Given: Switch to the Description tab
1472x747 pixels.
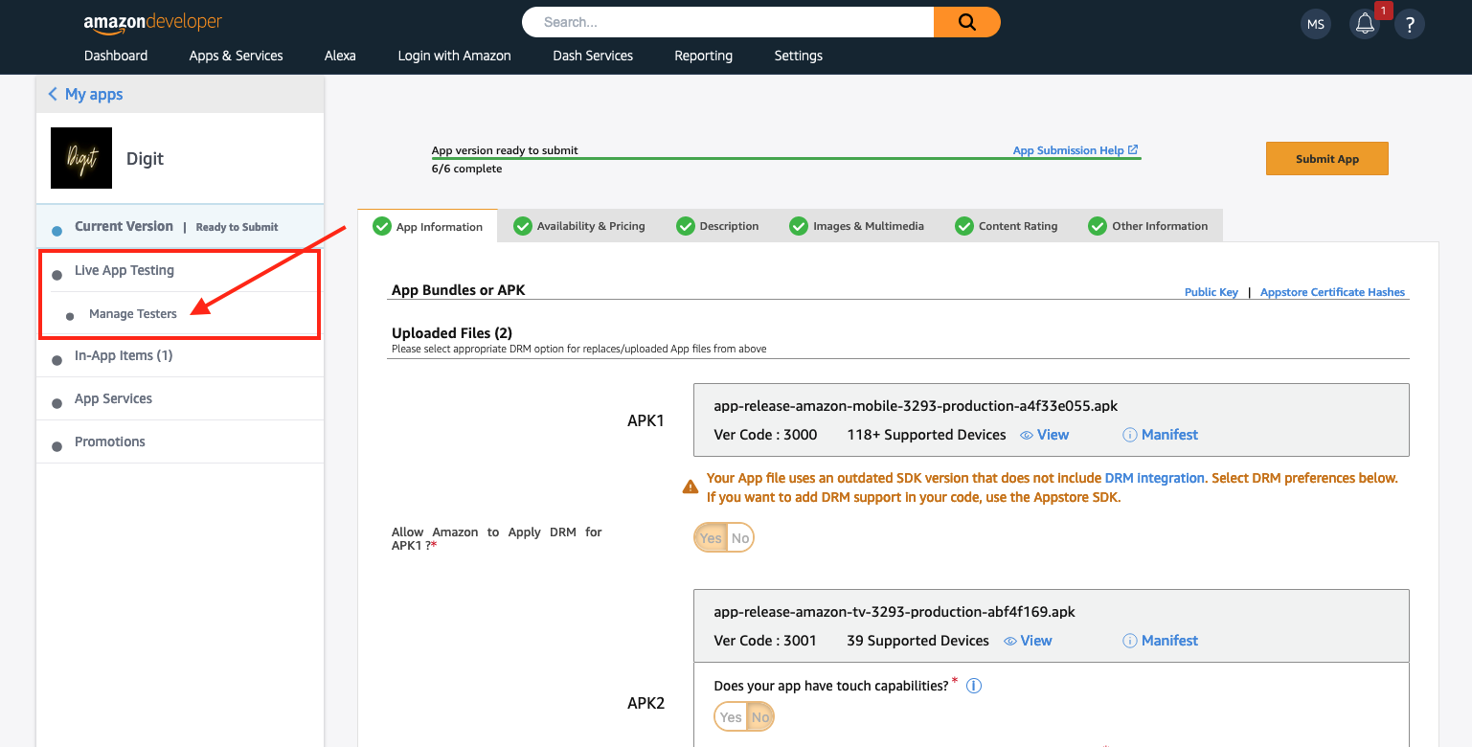Looking at the screenshot, I should pyautogui.click(x=717, y=226).
